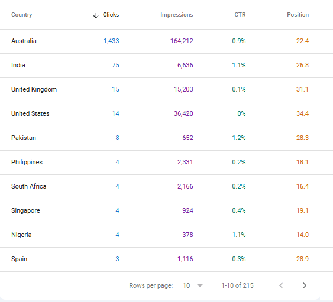Image resolution: width=333 pixels, height=302 pixels.
Task: Click United Kingdom's 31.1 position value
Action: 302,89
